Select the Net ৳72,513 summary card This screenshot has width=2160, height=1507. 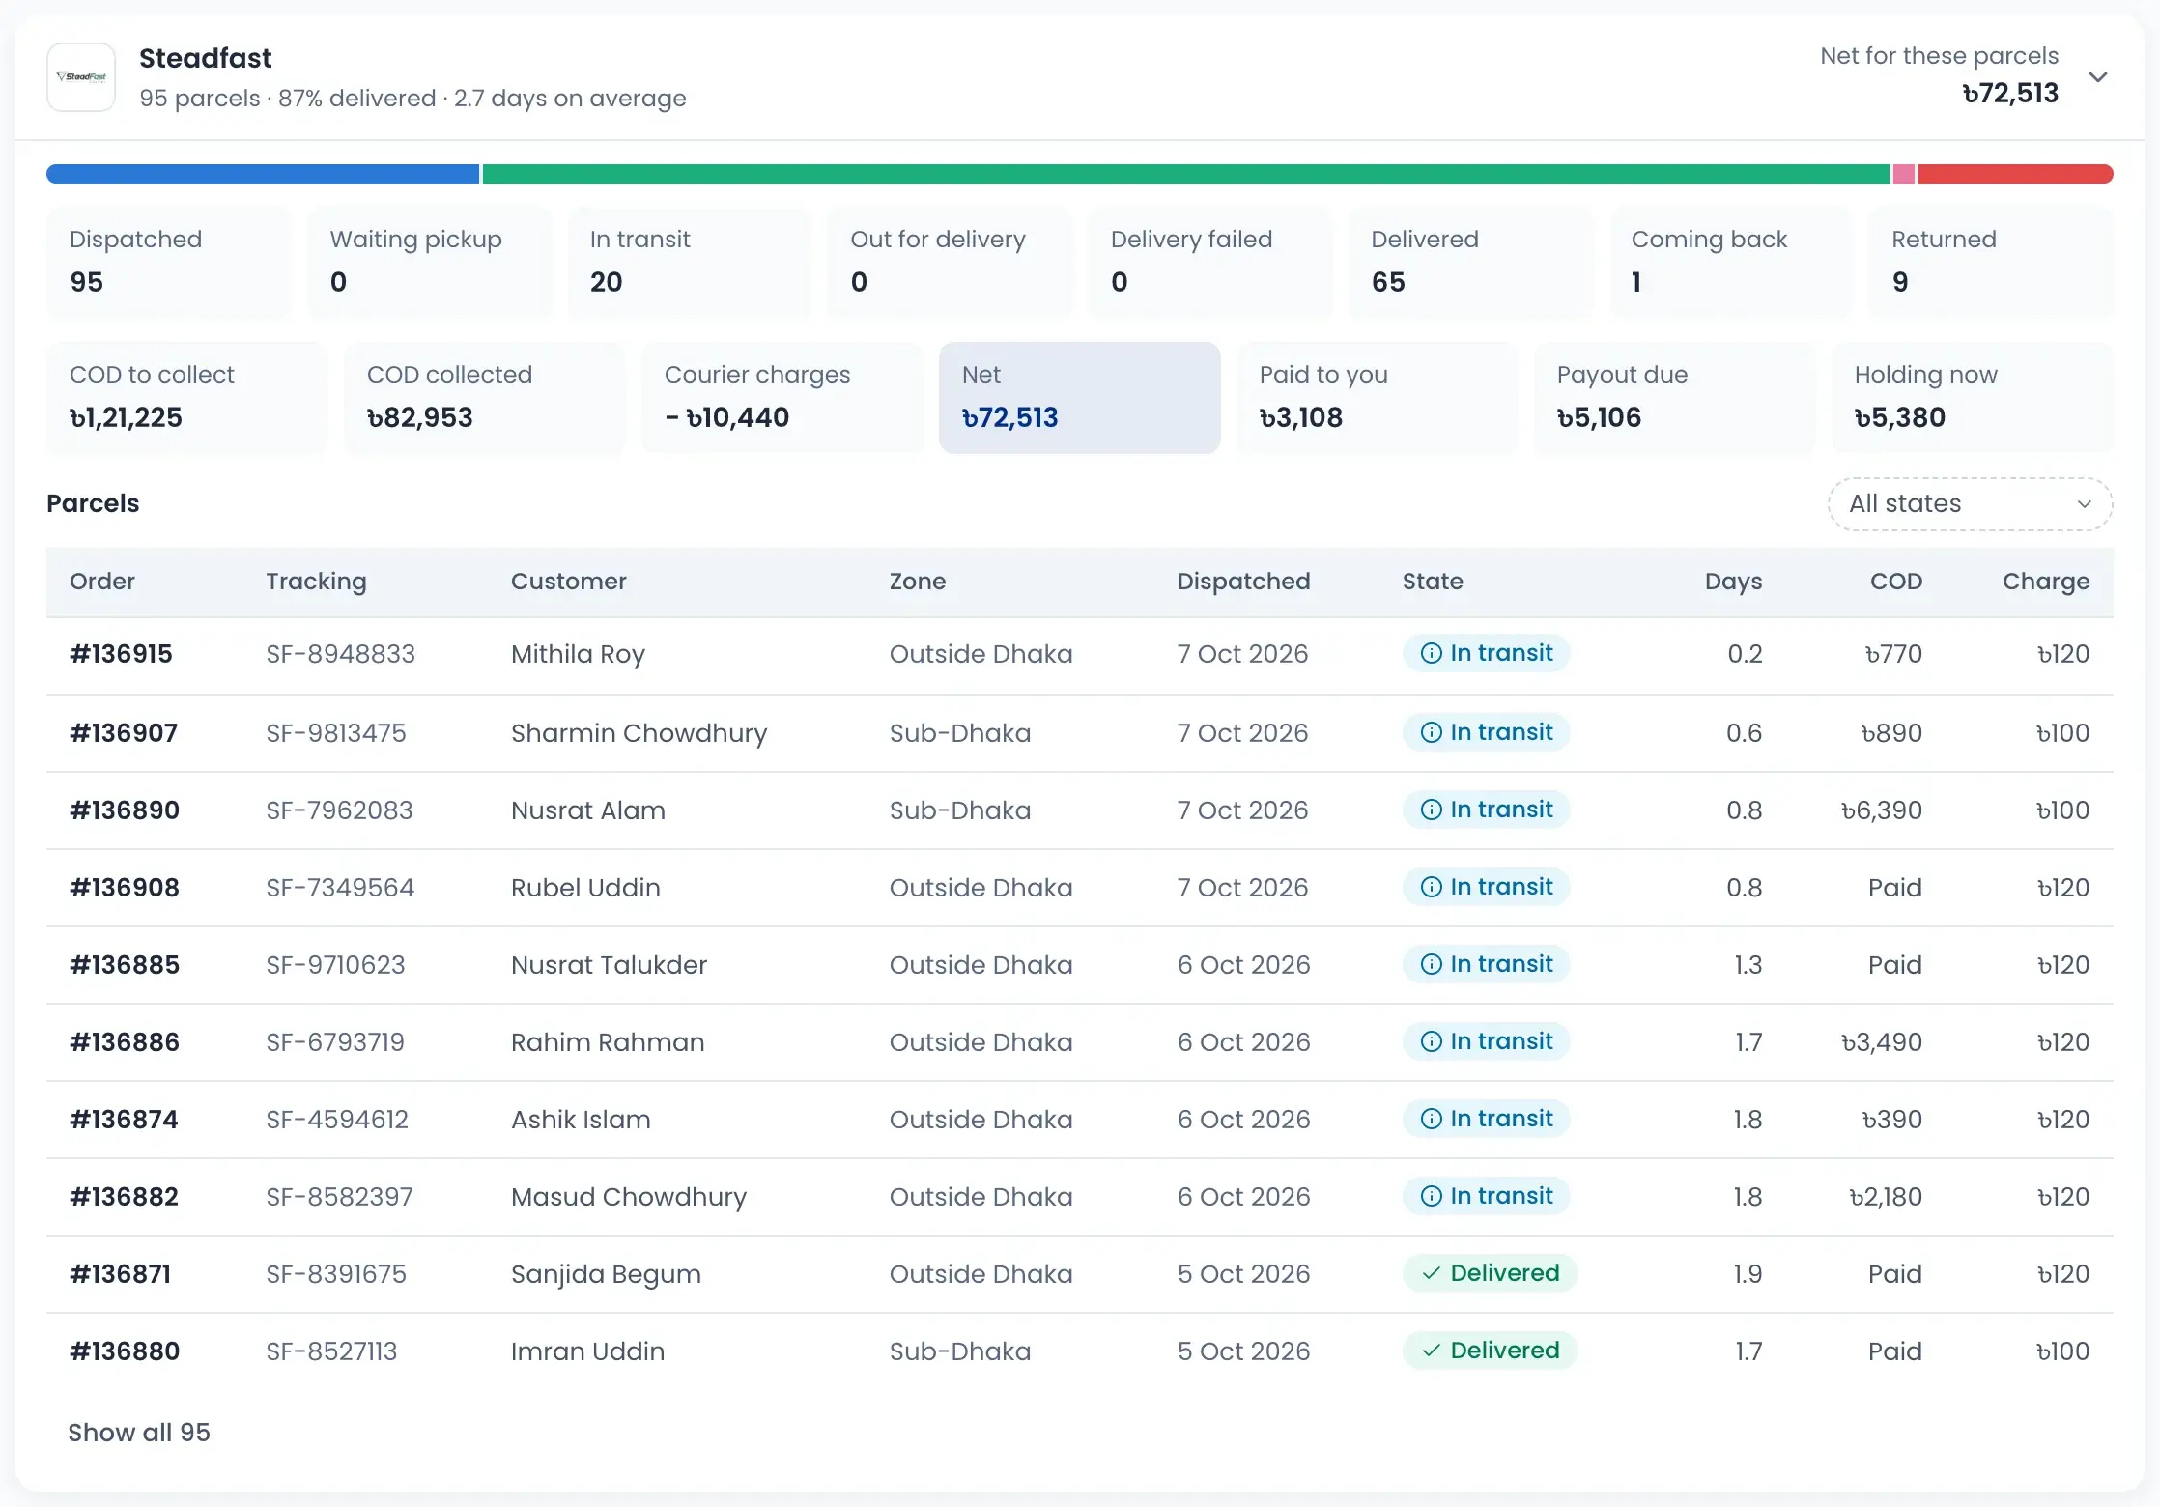coord(1079,398)
